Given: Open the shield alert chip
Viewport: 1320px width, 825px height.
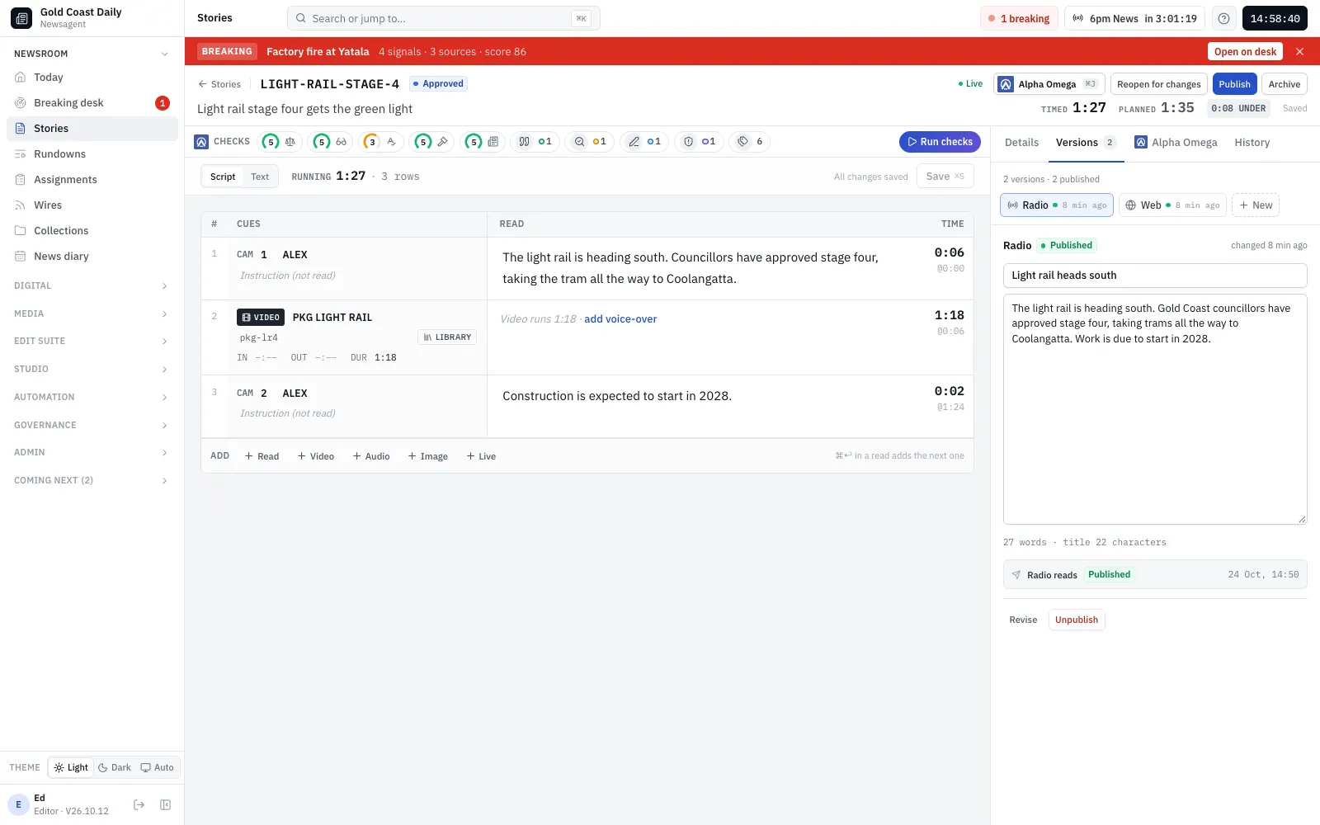Looking at the screenshot, I should click(700, 142).
